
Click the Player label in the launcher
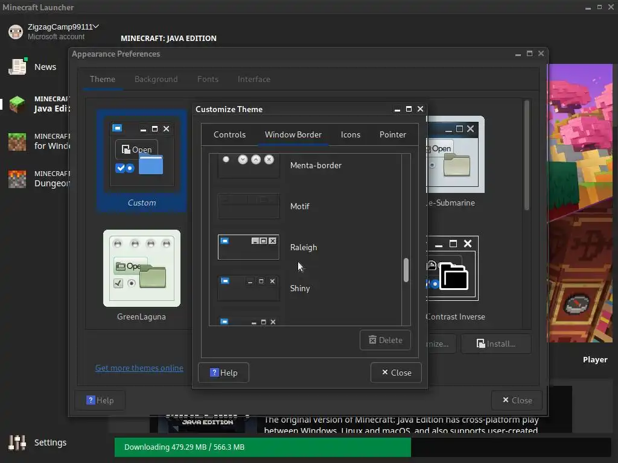point(595,359)
